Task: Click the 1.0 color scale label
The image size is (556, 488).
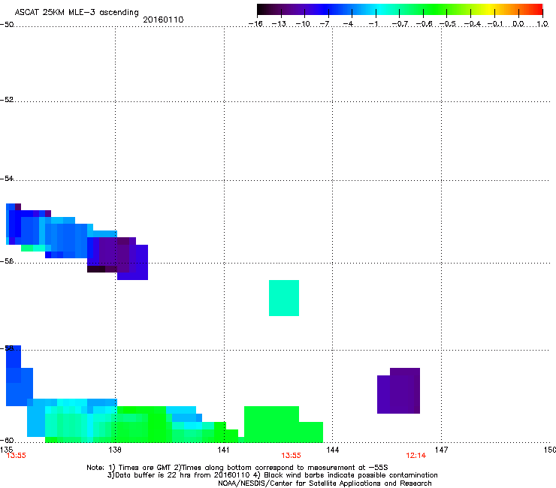Action: [542, 24]
